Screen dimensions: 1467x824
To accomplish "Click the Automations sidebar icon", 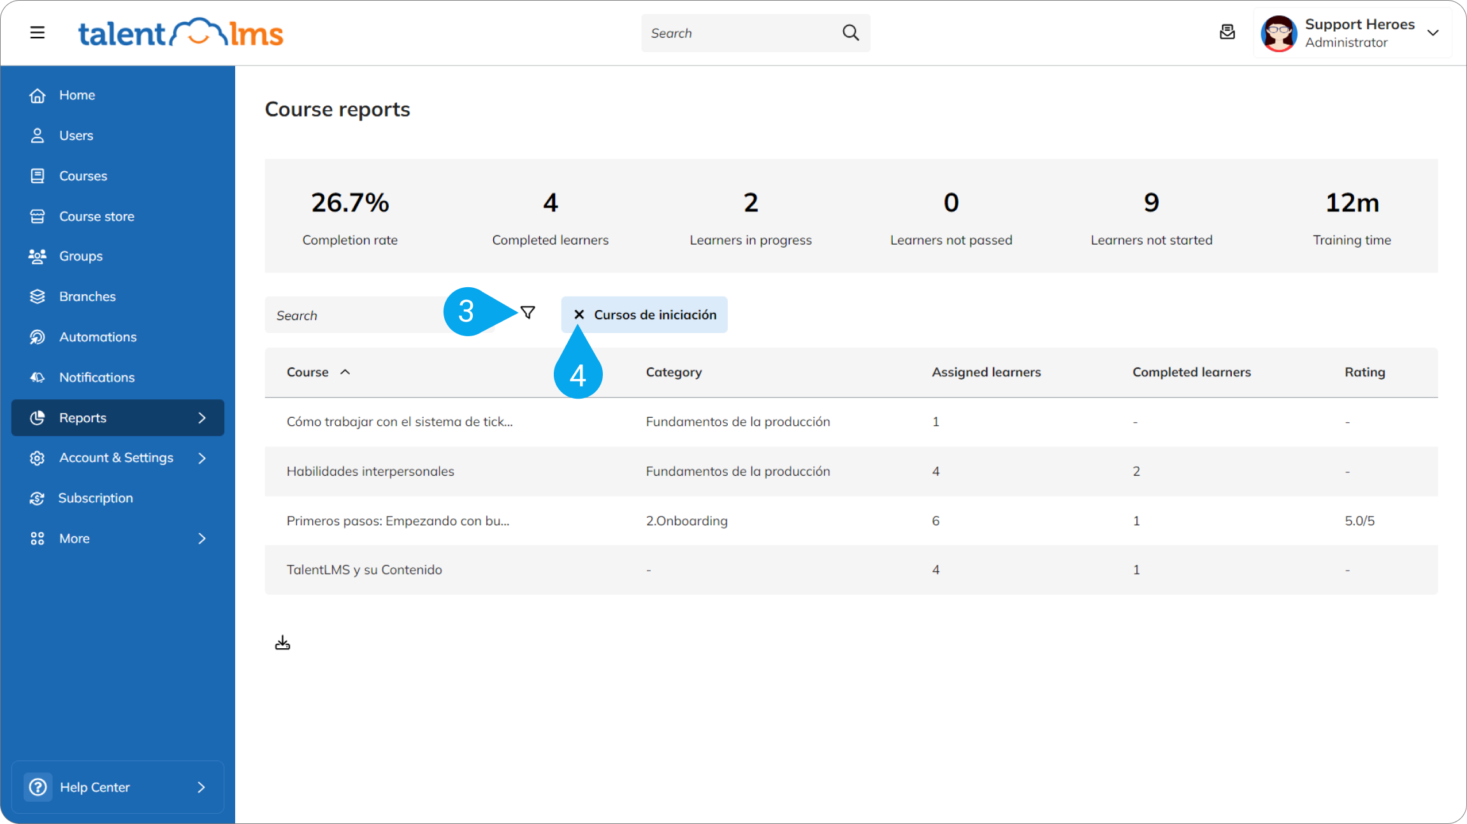I will pos(38,337).
